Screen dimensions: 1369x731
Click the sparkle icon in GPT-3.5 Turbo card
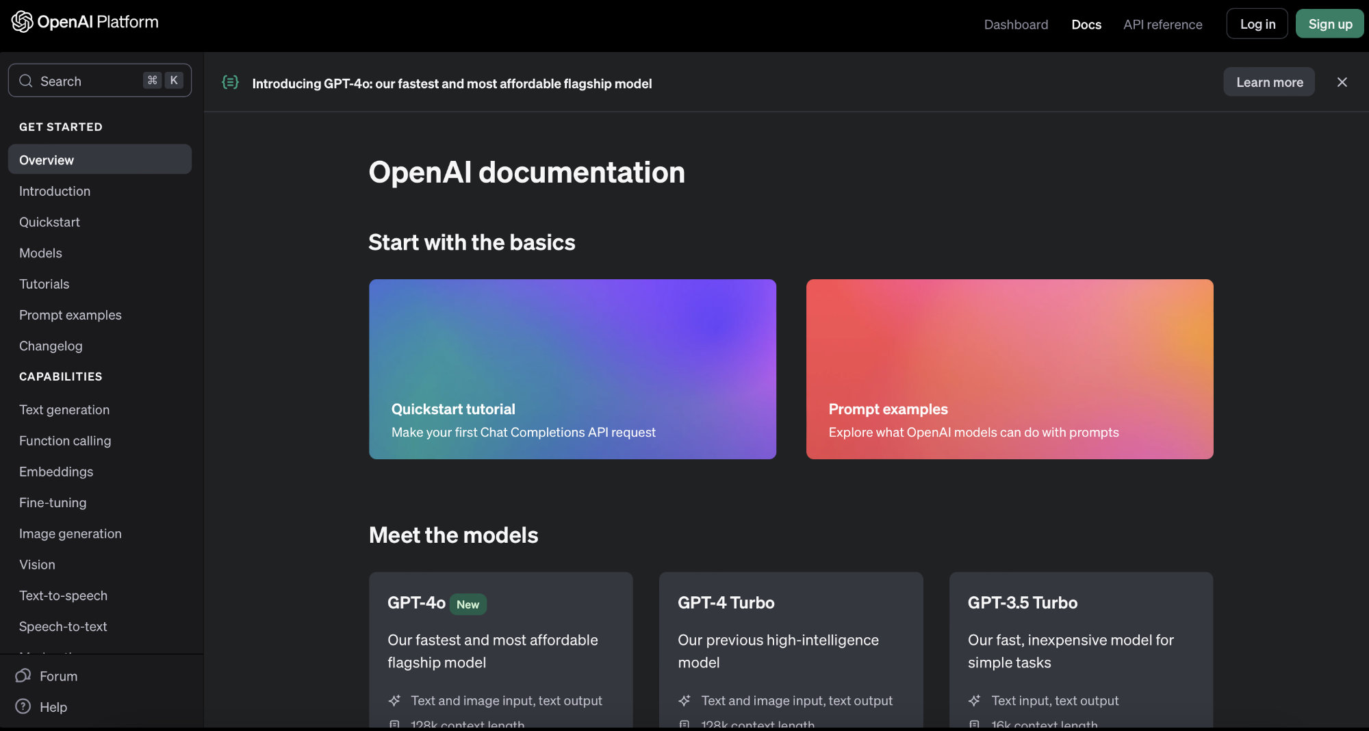pos(975,700)
